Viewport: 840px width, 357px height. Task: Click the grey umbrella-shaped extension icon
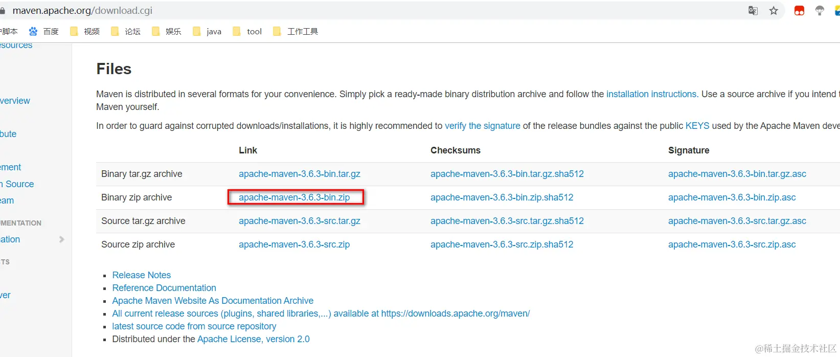[820, 11]
